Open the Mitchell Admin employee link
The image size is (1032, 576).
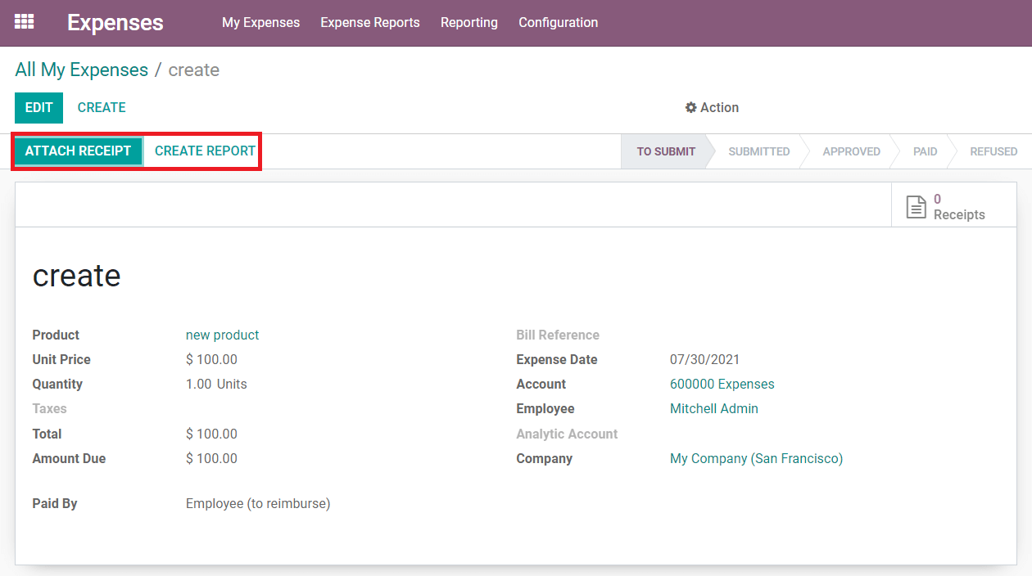click(x=713, y=409)
